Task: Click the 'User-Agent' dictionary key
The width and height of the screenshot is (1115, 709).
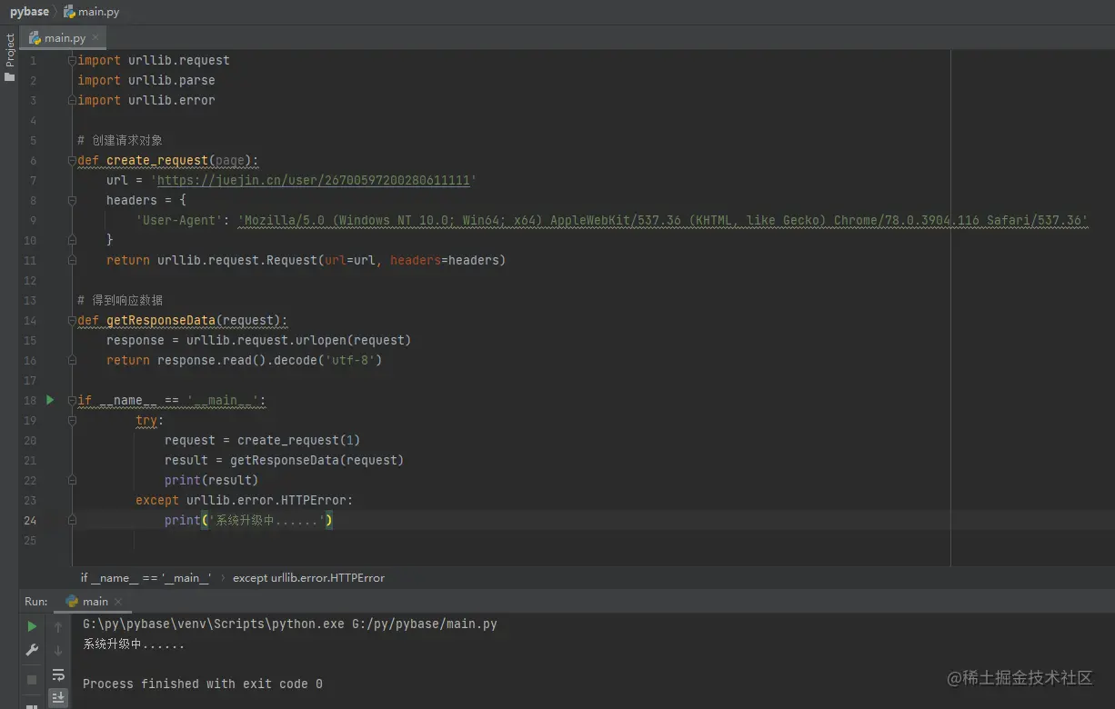Action: click(179, 220)
